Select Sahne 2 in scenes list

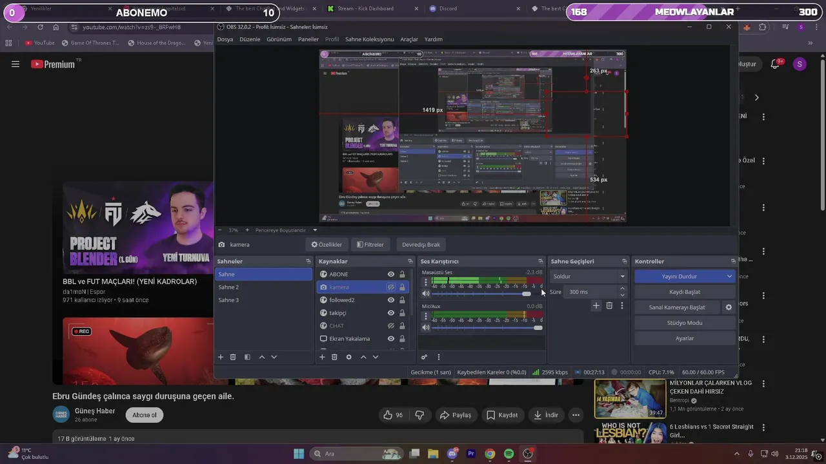click(x=263, y=287)
